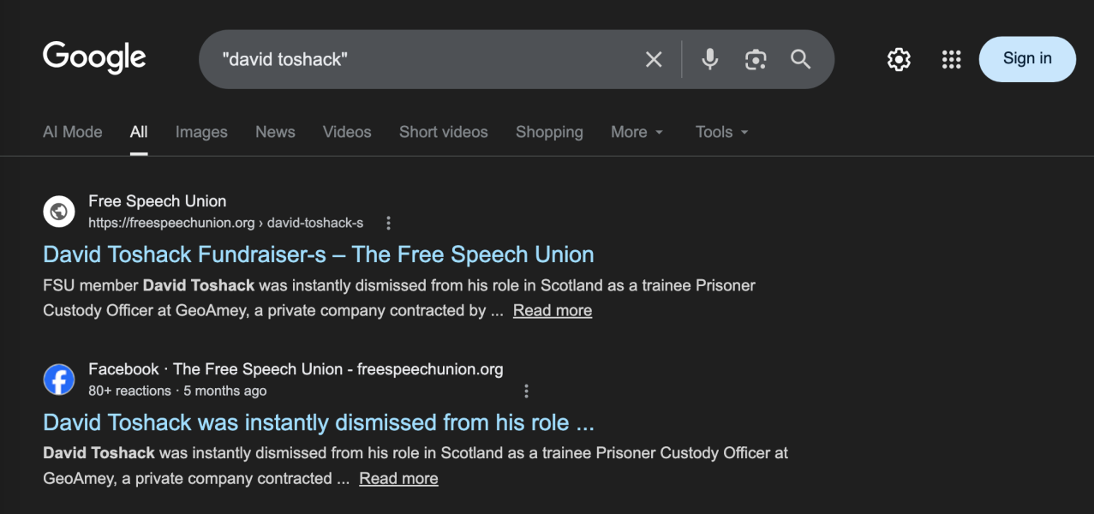1094x514 pixels.
Task: Open the Google apps grid
Action: 951,59
